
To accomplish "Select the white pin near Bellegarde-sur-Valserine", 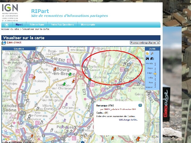I will click(x=139, y=83).
